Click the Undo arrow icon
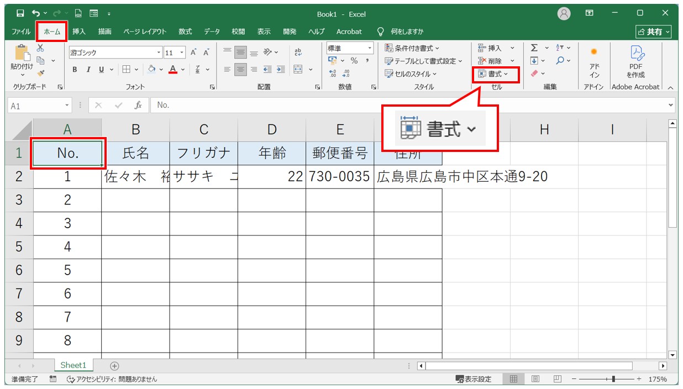The width and height of the screenshot is (683, 389). (x=36, y=13)
